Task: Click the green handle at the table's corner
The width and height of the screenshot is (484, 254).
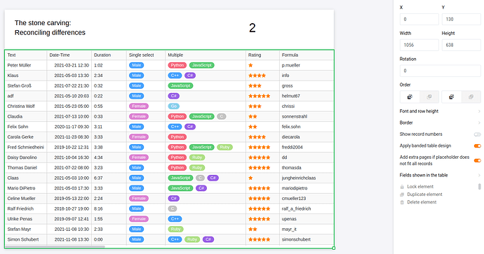Action: (334, 248)
